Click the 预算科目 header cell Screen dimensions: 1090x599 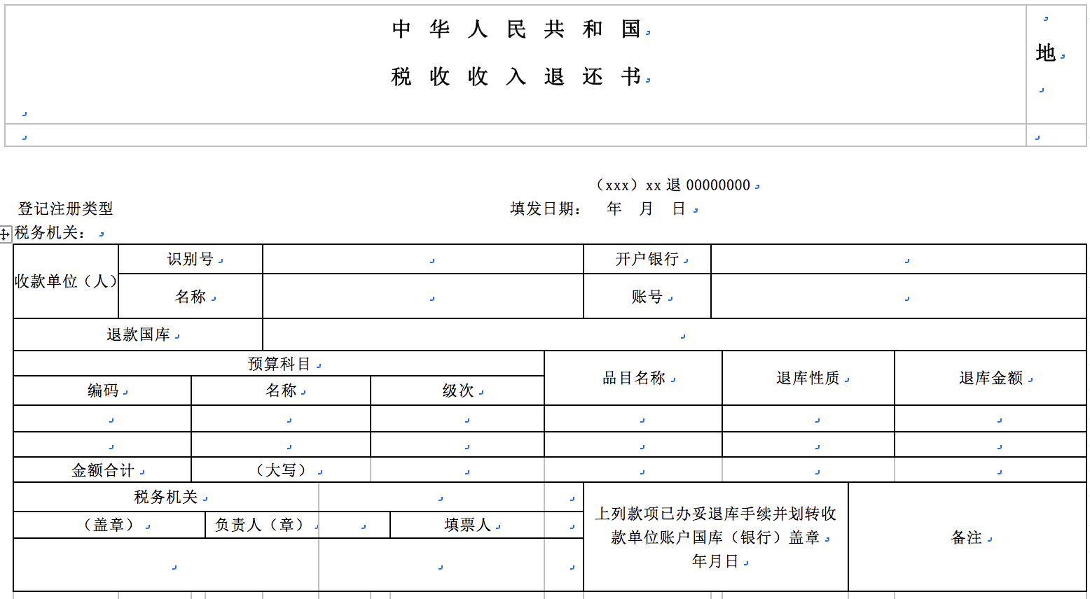click(279, 364)
